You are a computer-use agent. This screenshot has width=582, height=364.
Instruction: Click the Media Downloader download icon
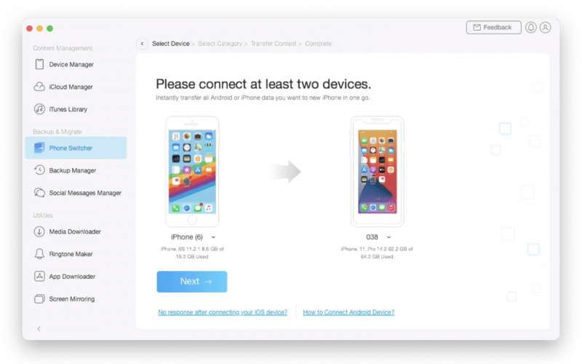[x=39, y=232]
